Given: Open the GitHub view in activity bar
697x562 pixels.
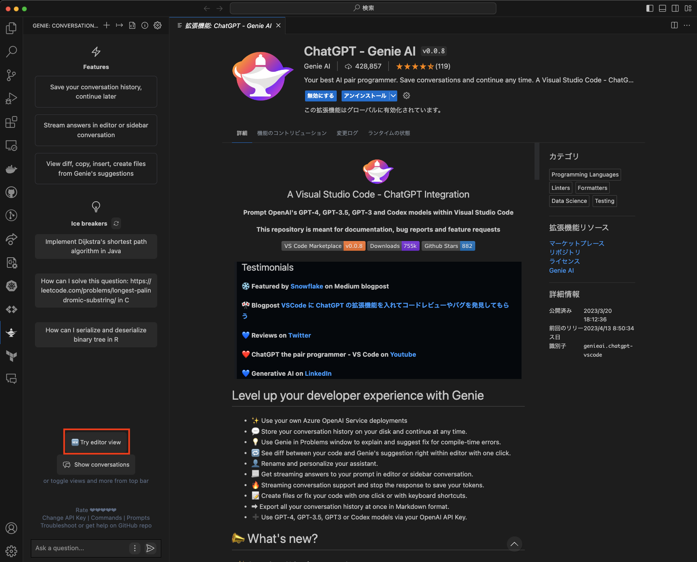Looking at the screenshot, I should [x=11, y=192].
